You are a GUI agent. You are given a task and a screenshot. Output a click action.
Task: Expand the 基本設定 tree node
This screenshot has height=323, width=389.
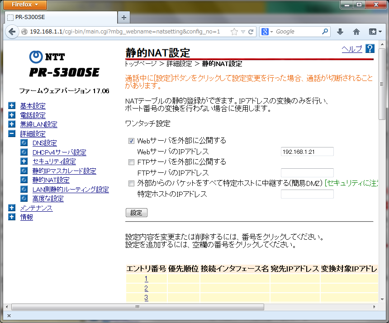[12, 105]
